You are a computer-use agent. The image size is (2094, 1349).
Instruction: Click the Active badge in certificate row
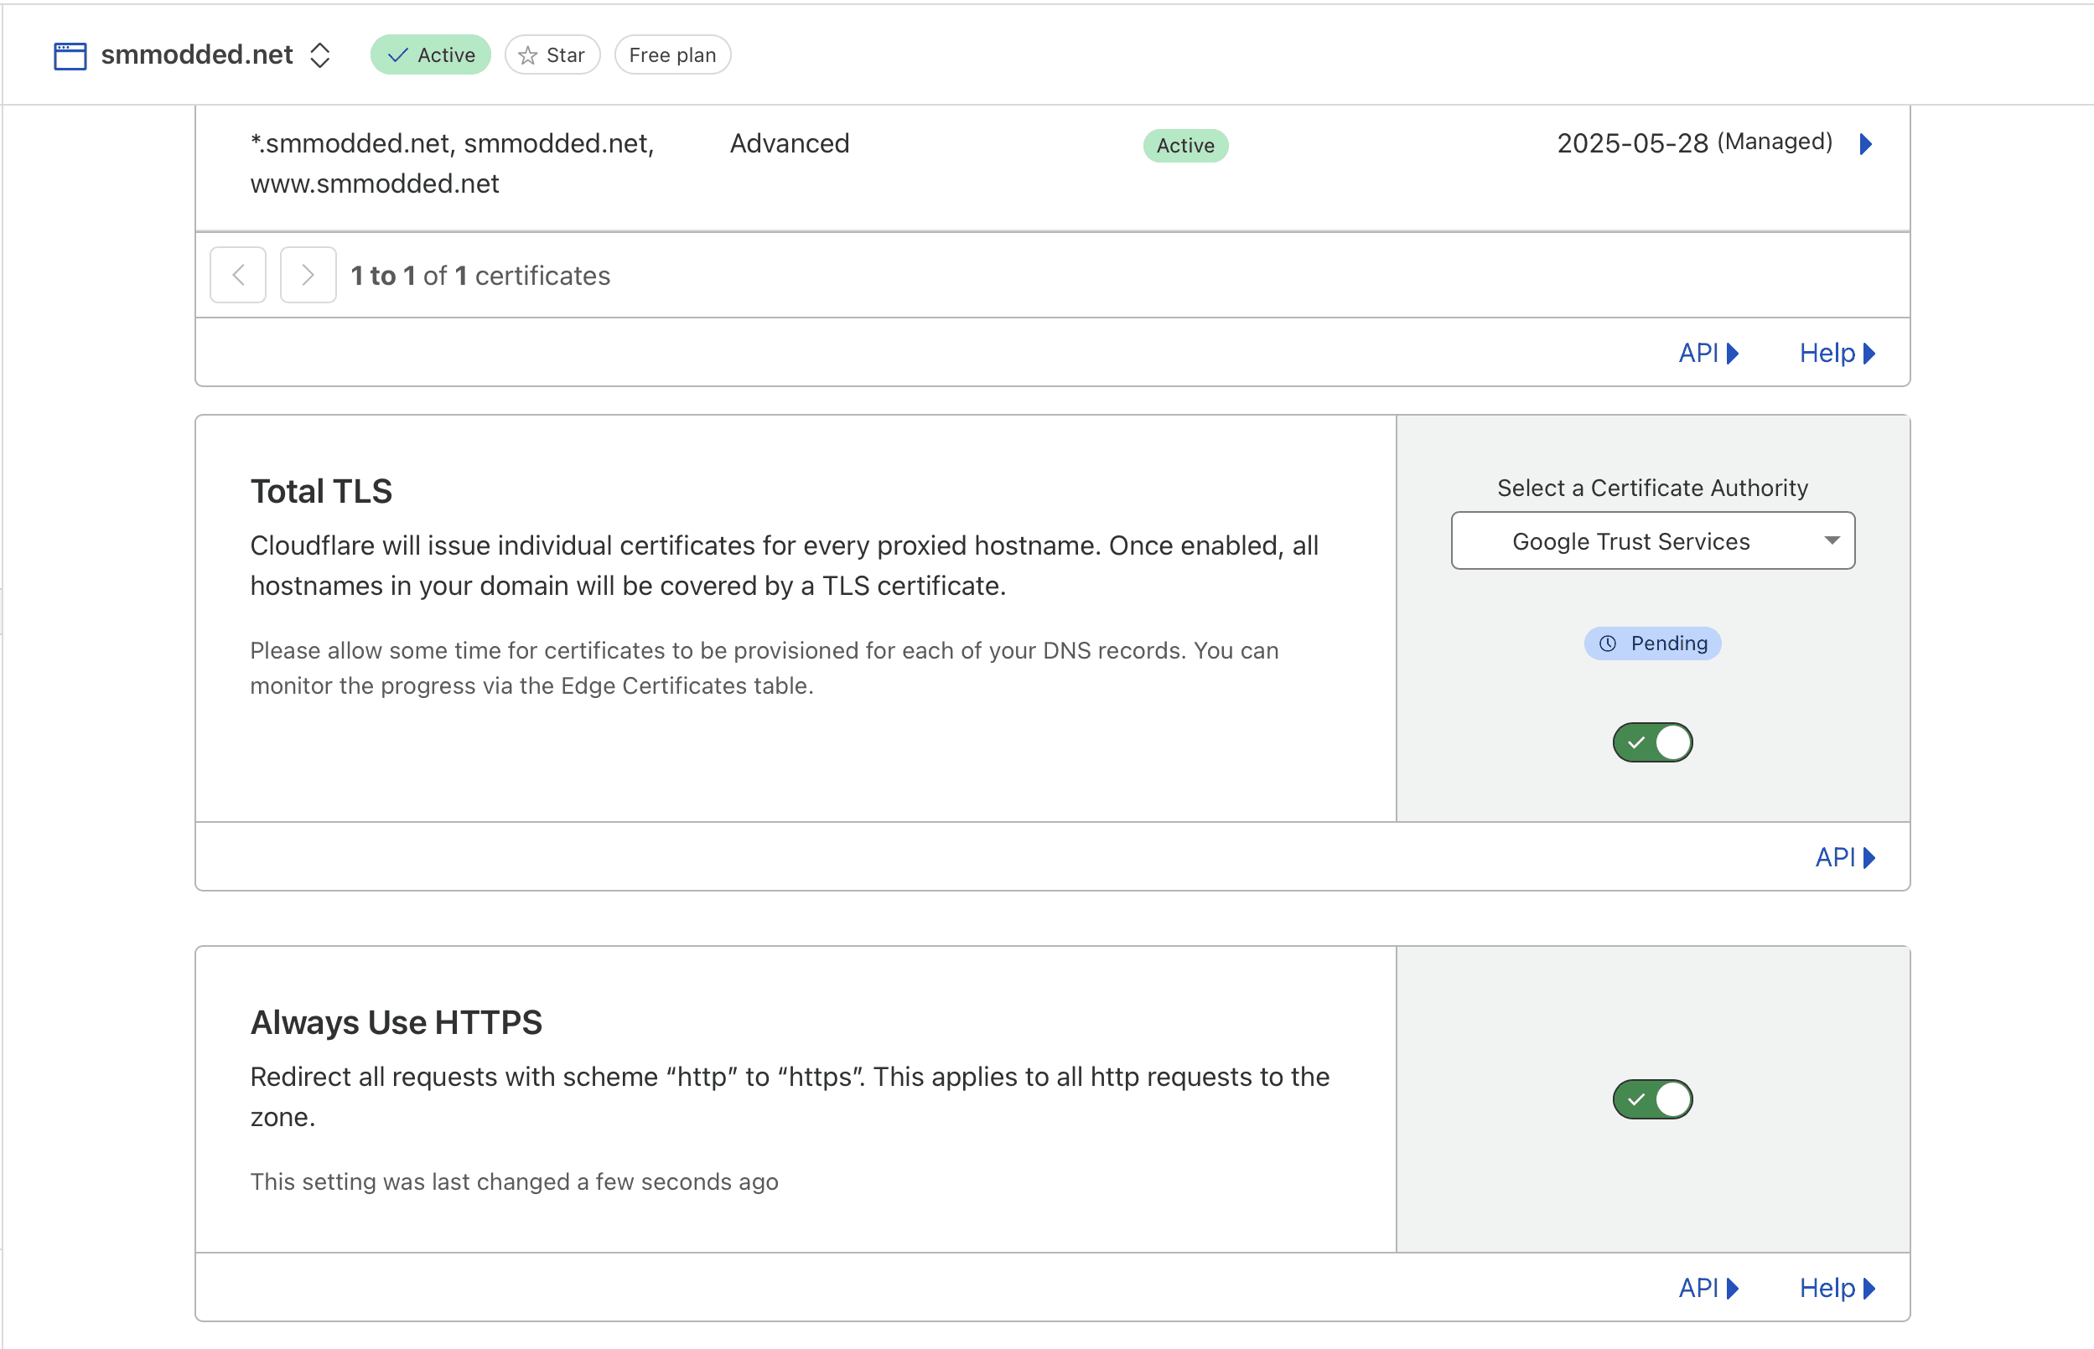pos(1185,146)
